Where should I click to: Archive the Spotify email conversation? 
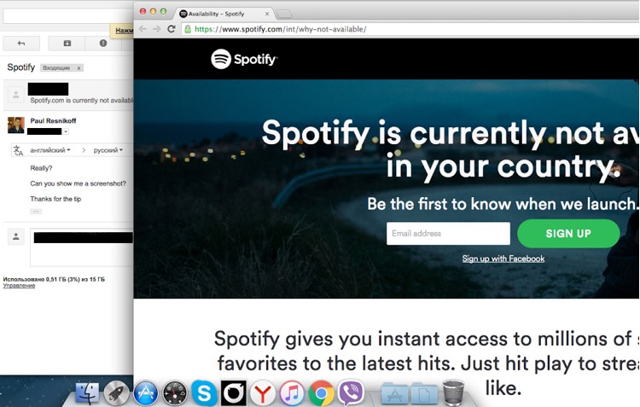[67, 44]
